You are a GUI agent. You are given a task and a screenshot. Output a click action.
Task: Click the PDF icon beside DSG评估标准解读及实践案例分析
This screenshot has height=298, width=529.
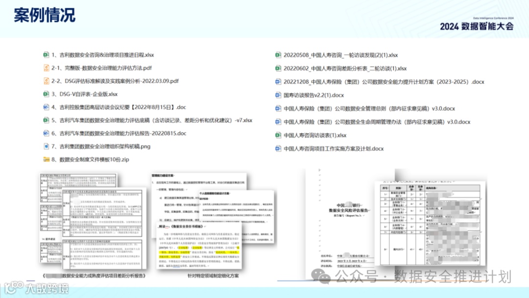tap(46, 81)
